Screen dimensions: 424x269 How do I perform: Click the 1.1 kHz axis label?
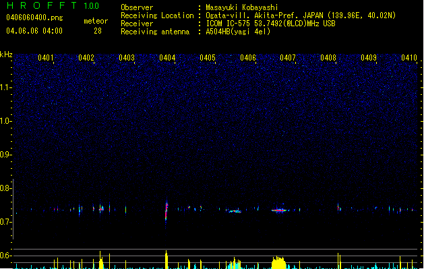[5, 87]
